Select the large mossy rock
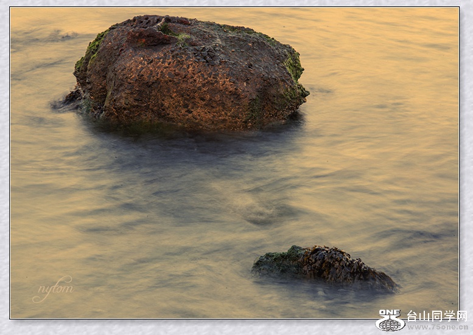473x335 pixels. [x=189, y=73]
